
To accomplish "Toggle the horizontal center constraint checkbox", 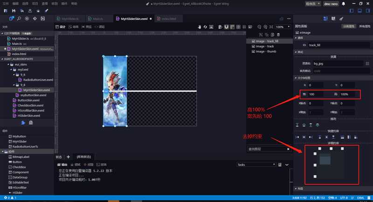I will pyautogui.click(x=331, y=148).
